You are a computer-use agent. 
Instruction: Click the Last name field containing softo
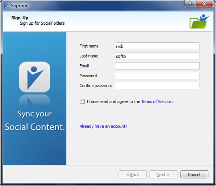(x=157, y=56)
